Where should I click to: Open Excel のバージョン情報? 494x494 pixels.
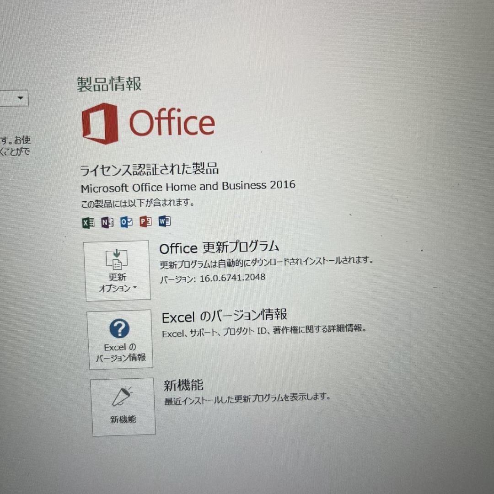pyautogui.click(x=120, y=339)
